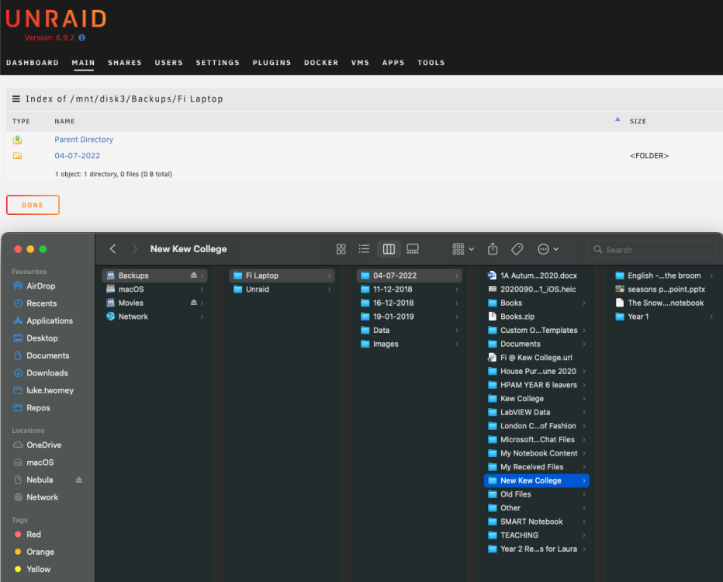
Task: Click the Done button
Action: (x=33, y=205)
